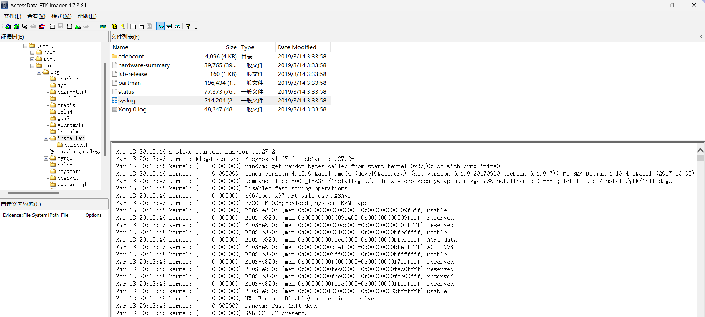
Task: Sort file list by Size column
Action: pos(221,47)
